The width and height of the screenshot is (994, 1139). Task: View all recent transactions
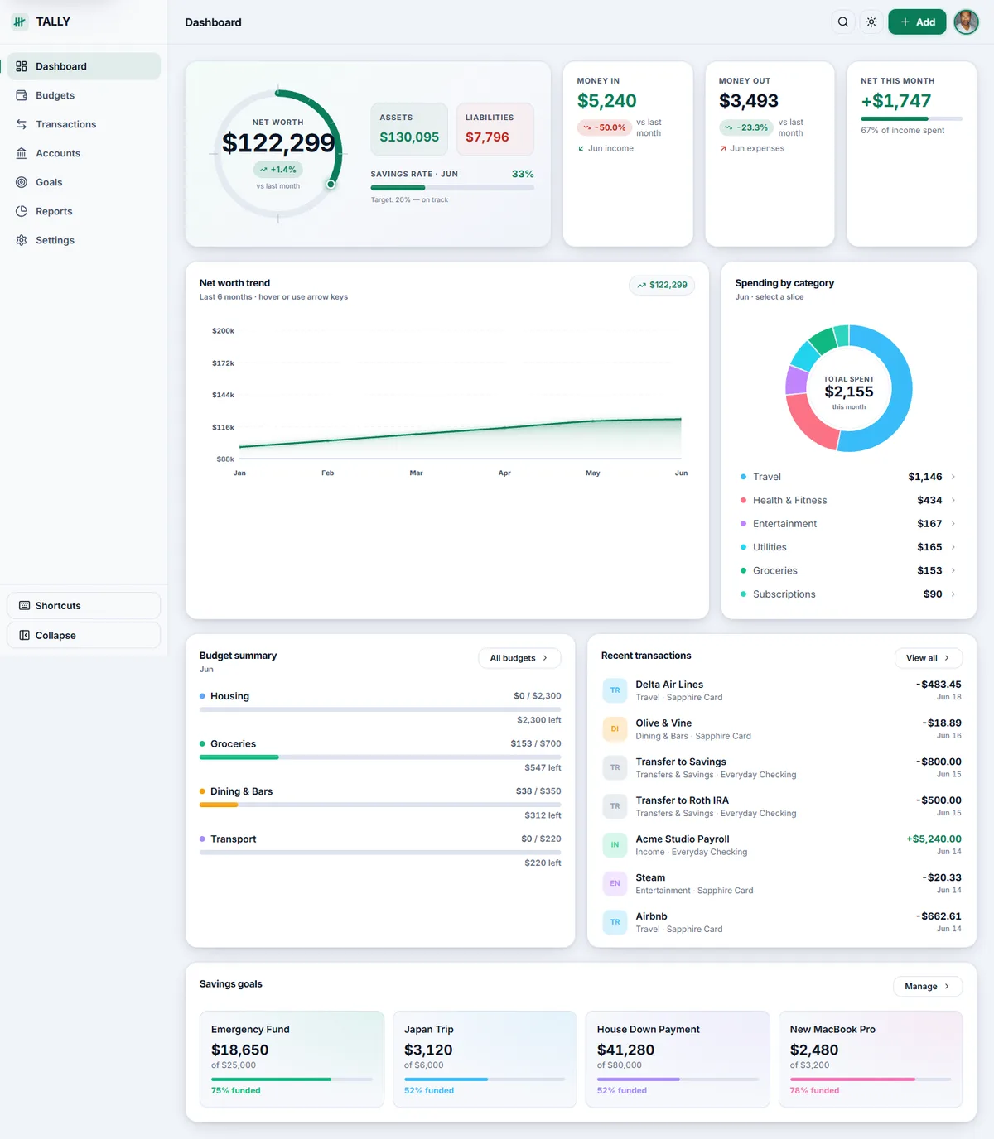928,658
